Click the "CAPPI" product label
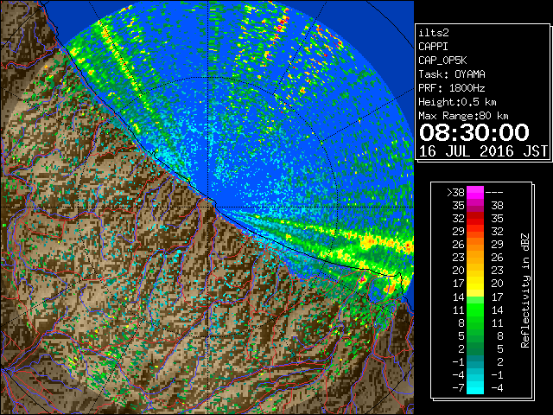The width and height of the screenshot is (553, 415). [x=433, y=47]
